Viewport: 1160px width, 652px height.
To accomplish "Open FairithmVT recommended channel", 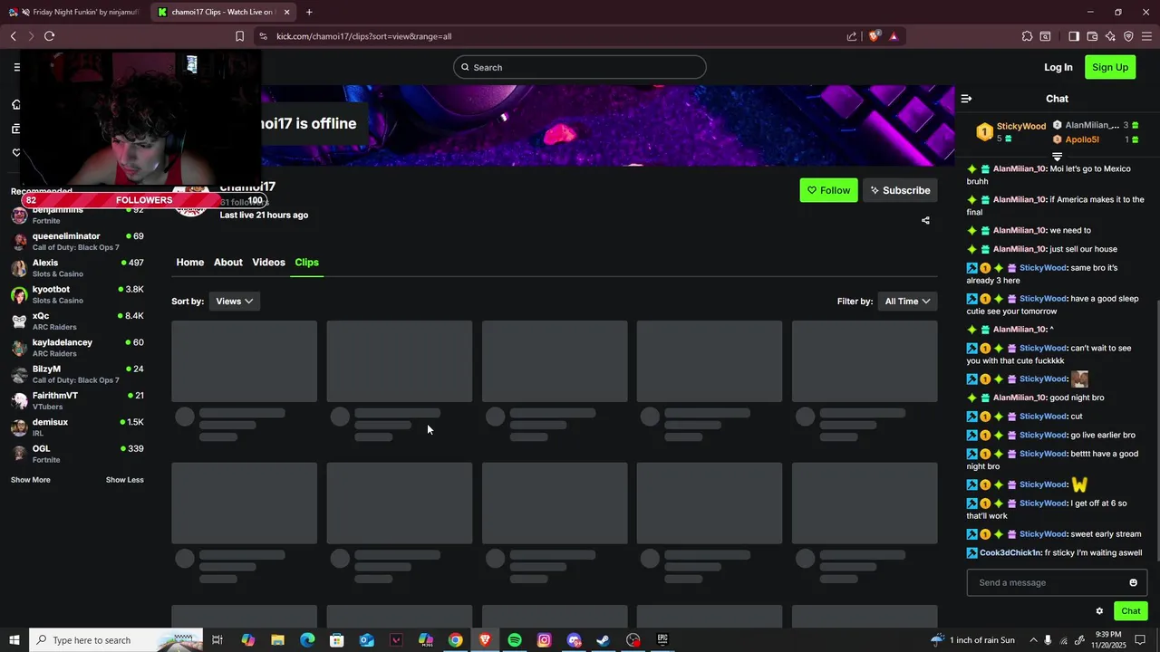I will pyautogui.click(x=77, y=400).
